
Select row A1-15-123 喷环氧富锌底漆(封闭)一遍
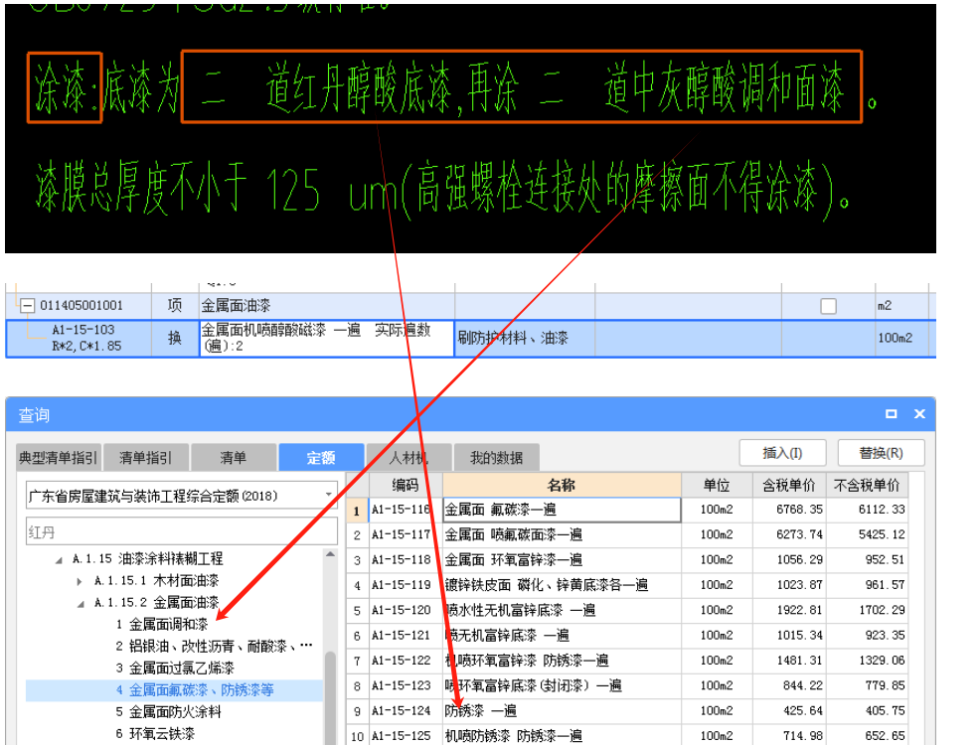tap(626, 685)
